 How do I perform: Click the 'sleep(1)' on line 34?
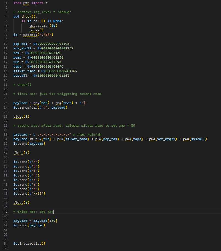[x=21, y=153]
